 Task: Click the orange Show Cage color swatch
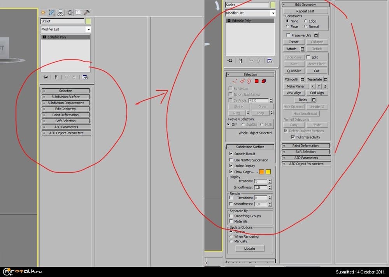(261, 172)
